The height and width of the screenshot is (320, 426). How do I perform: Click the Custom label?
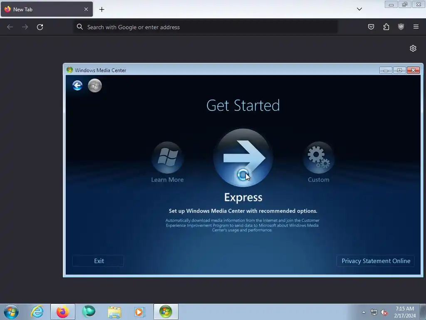pyautogui.click(x=318, y=180)
